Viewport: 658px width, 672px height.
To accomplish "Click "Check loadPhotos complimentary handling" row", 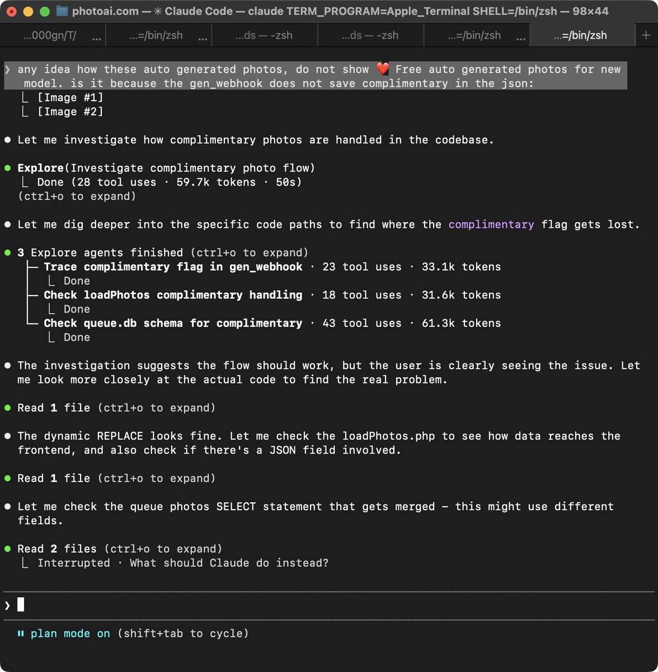I will (x=272, y=295).
